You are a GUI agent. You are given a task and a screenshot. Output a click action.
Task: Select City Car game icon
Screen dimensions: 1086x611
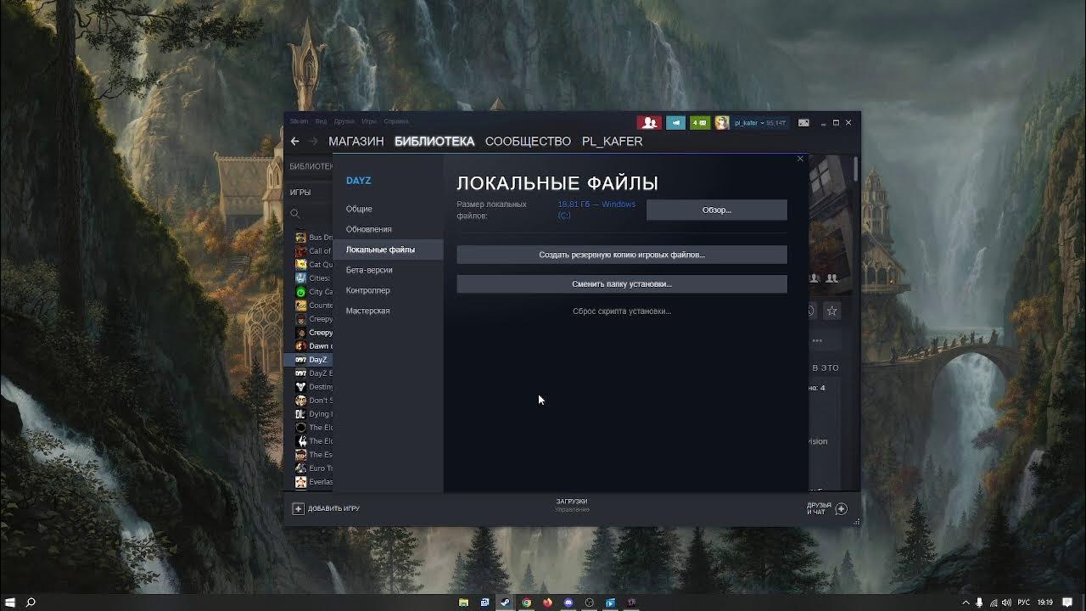[x=300, y=292]
